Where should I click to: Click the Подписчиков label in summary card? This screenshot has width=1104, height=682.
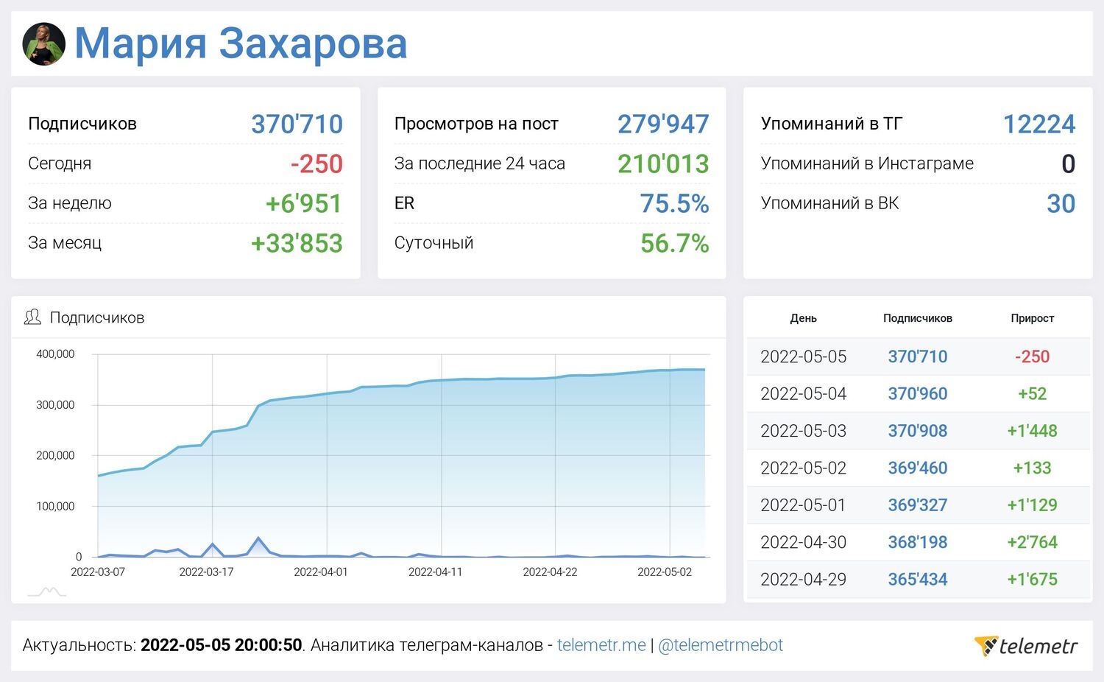(x=82, y=124)
